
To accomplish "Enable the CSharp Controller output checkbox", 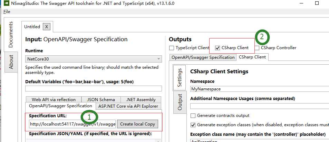I will click(257, 48).
